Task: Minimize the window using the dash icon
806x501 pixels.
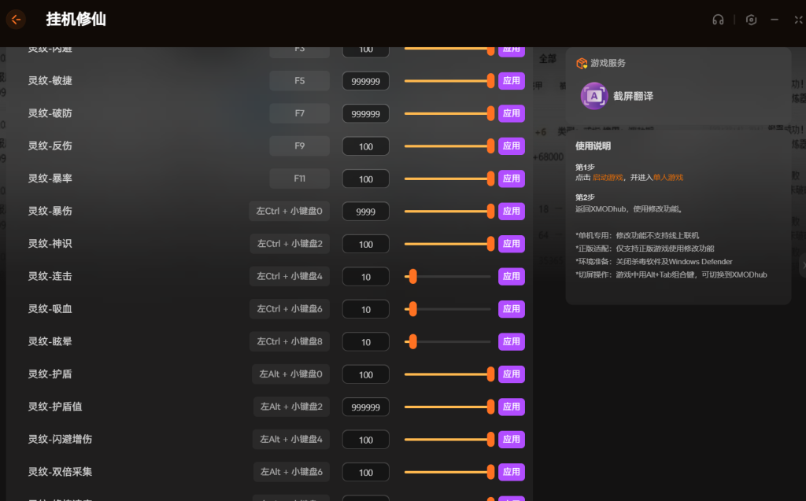Action: [775, 20]
